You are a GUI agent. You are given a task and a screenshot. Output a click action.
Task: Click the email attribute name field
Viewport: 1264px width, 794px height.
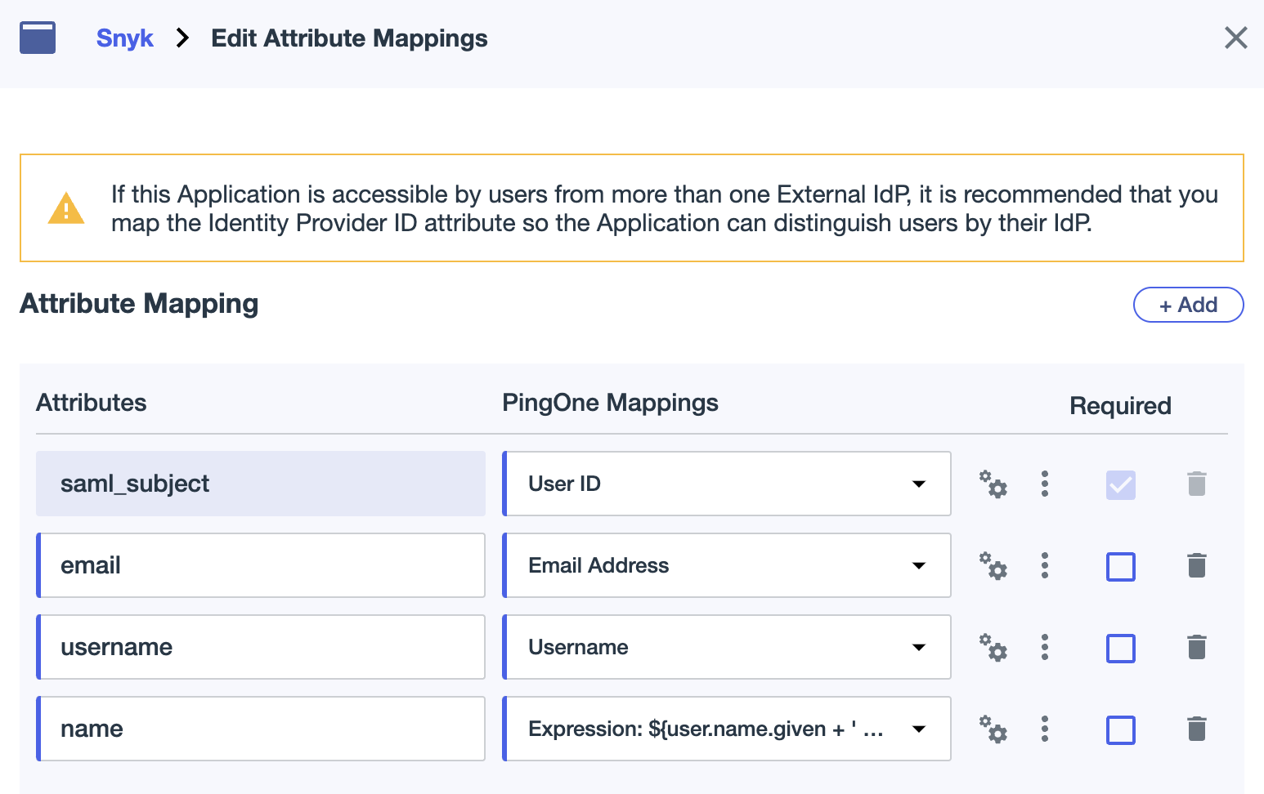[x=260, y=565]
